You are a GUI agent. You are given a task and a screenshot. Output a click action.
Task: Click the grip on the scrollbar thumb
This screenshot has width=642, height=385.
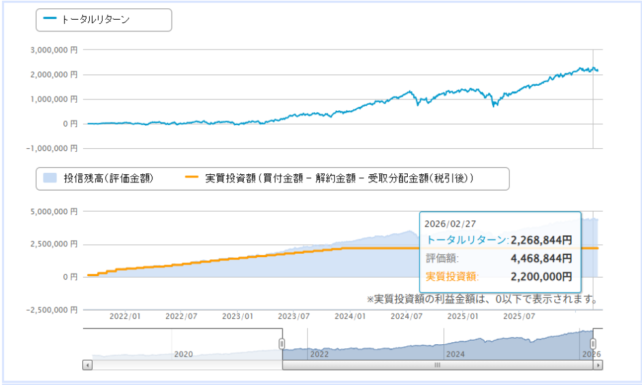pyautogui.click(x=437, y=365)
